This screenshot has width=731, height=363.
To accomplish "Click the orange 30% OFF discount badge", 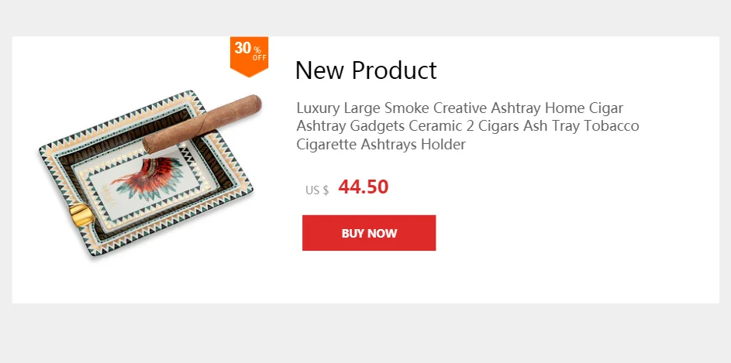I will (249, 56).
